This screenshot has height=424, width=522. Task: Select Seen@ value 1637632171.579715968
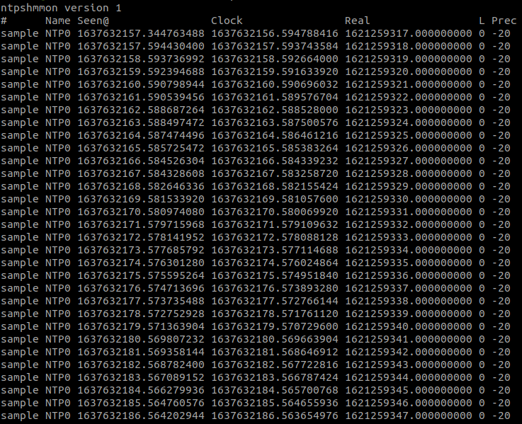click(x=141, y=224)
